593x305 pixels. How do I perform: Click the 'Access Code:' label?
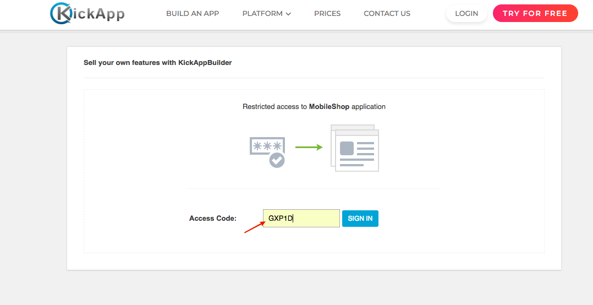point(212,219)
